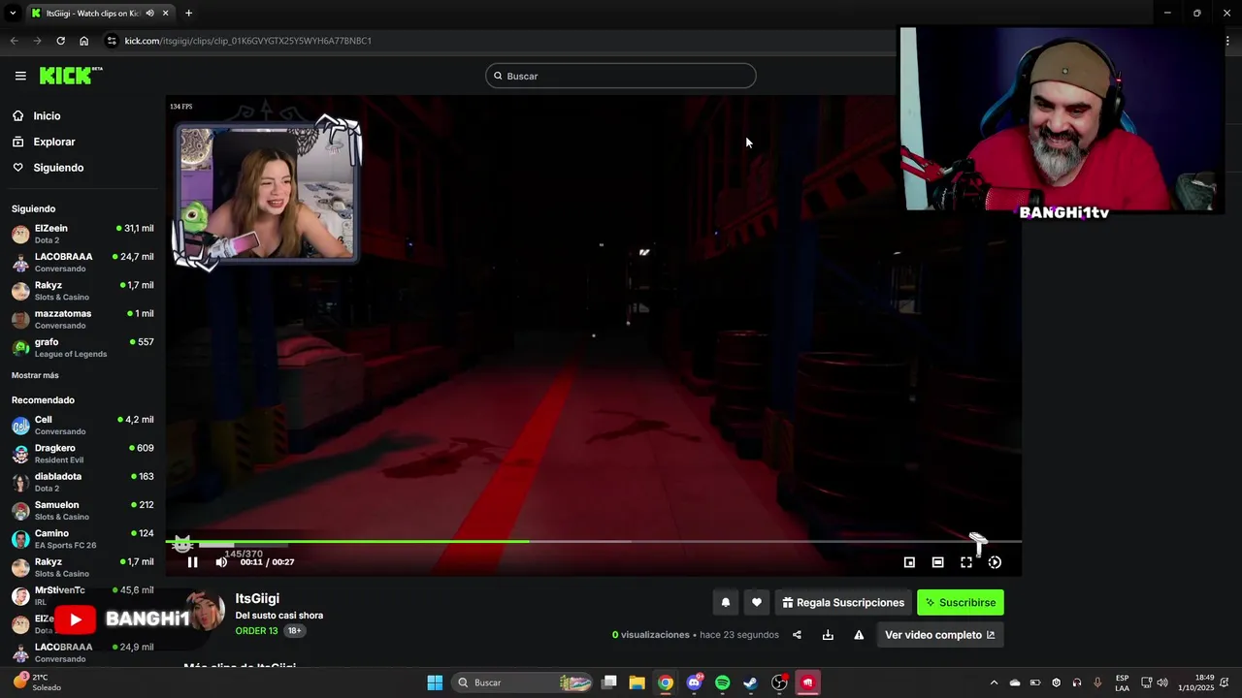Image resolution: width=1242 pixels, height=698 pixels.
Task: Open grafo League of Legends channel
Action: (82, 347)
